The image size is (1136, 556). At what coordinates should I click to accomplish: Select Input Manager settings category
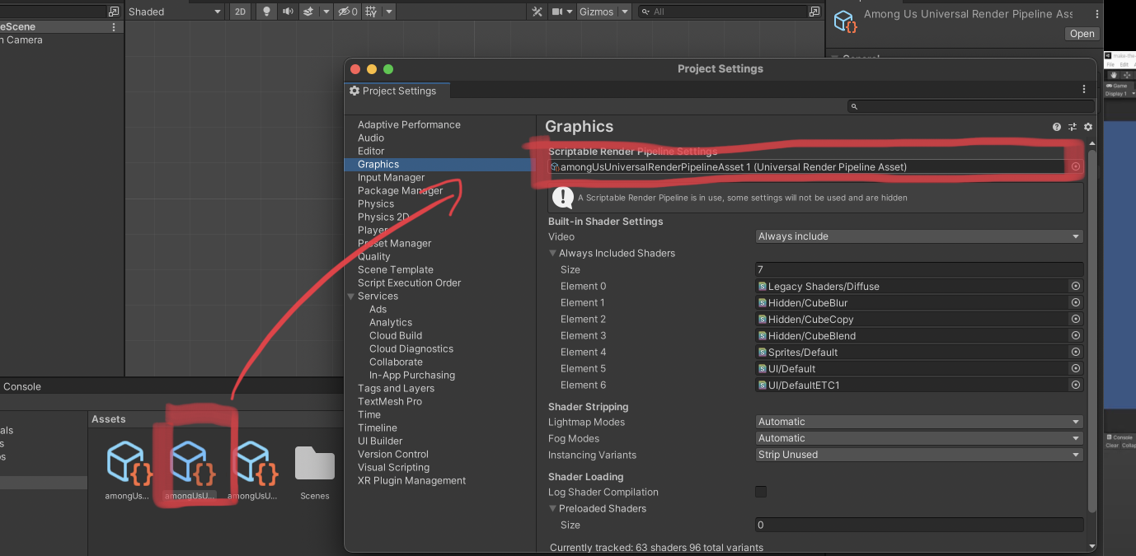[391, 177]
